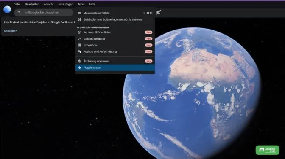Click the 'Hier findest du alle deine Projekte' text
Viewport: 285px width, 159px height.
pyautogui.click(x=39, y=22)
